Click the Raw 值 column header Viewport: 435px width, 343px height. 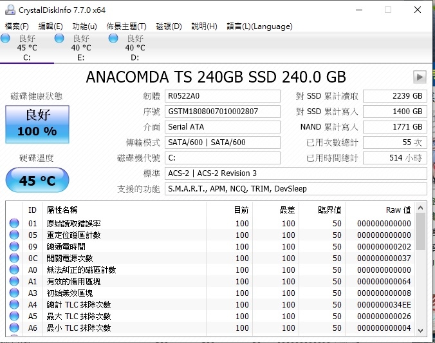tap(380, 210)
